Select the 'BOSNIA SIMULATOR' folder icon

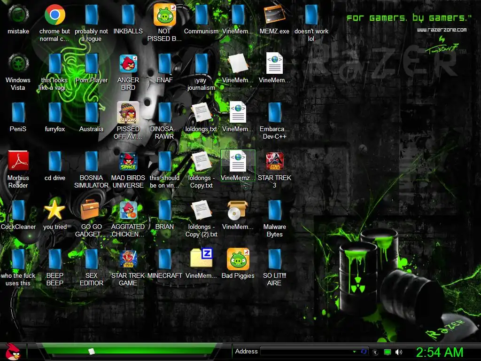click(92, 161)
